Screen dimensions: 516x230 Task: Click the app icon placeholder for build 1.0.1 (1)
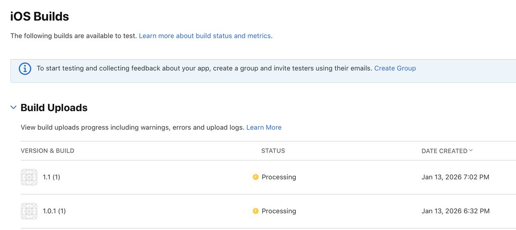(29, 211)
